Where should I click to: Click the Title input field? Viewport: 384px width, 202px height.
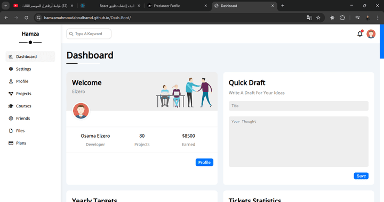point(299,106)
